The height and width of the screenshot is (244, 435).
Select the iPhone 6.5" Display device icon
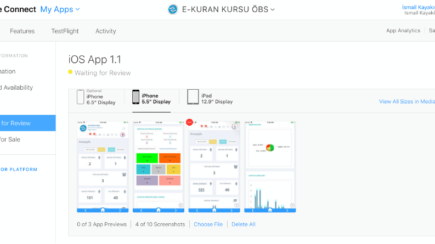(80, 97)
